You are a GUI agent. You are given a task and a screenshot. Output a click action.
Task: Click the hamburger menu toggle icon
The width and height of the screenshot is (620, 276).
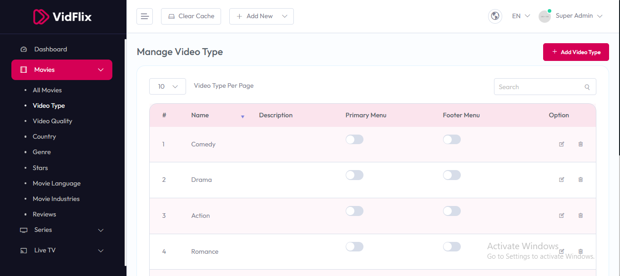[x=145, y=16]
